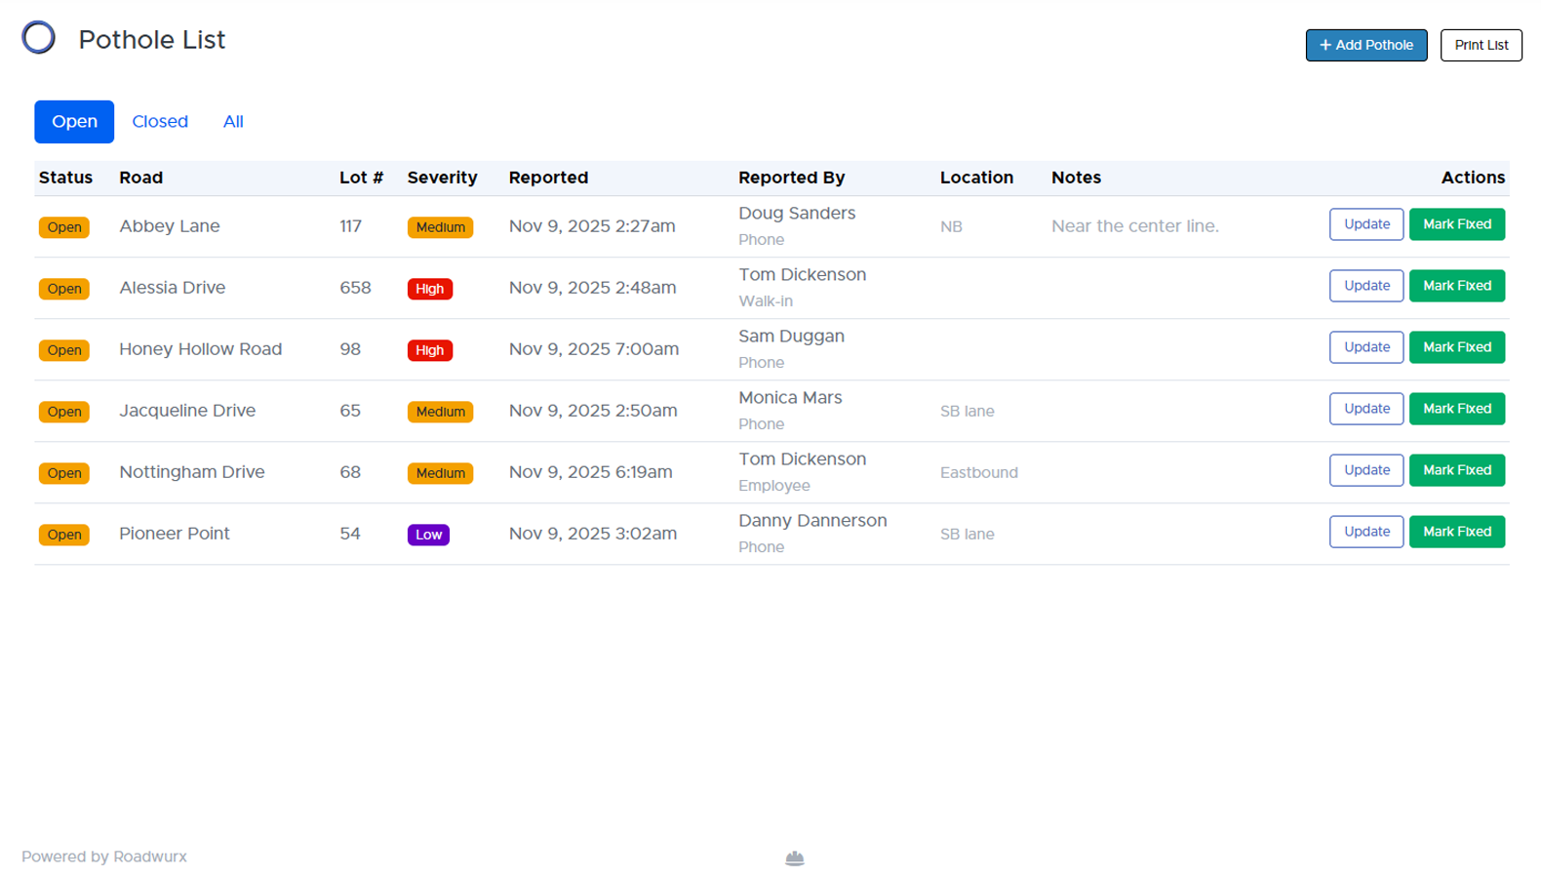Select the Open tab
The height and width of the screenshot is (878, 1541).
point(74,122)
